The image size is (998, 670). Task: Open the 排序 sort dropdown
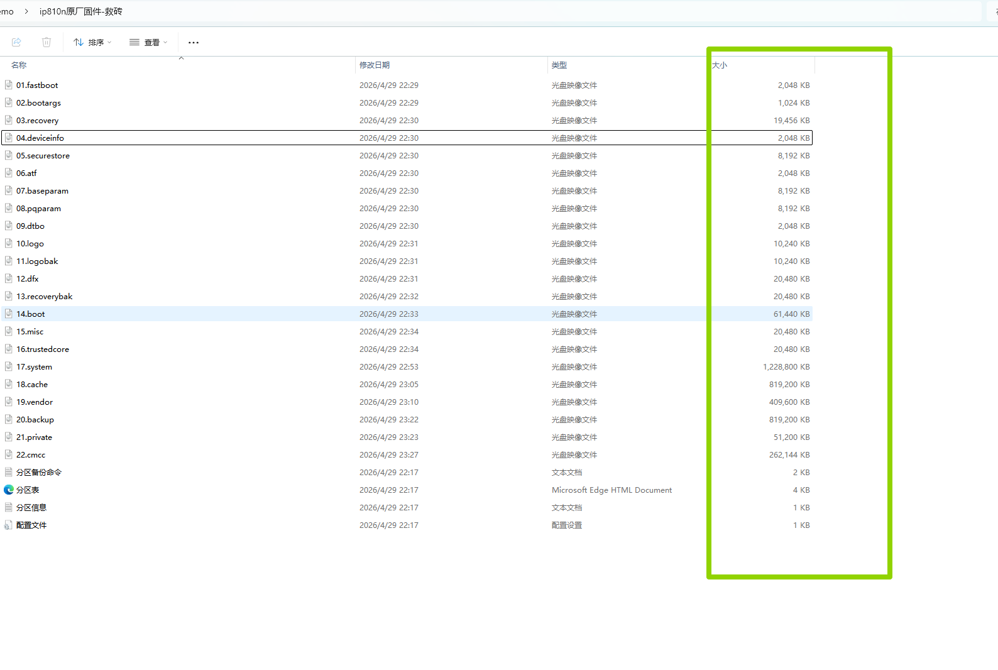[92, 42]
